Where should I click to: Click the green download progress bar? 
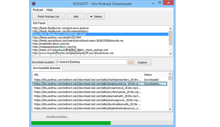coord(71,123)
